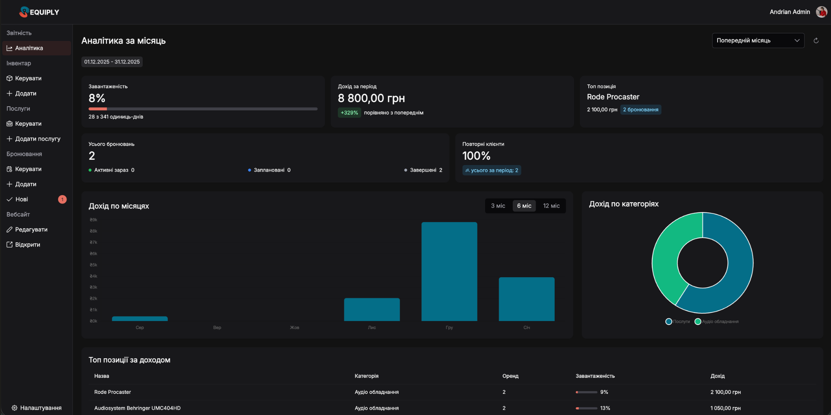The width and height of the screenshot is (831, 415).
Task: Collapse the Бронювання sidebar section
Action: pos(24,154)
